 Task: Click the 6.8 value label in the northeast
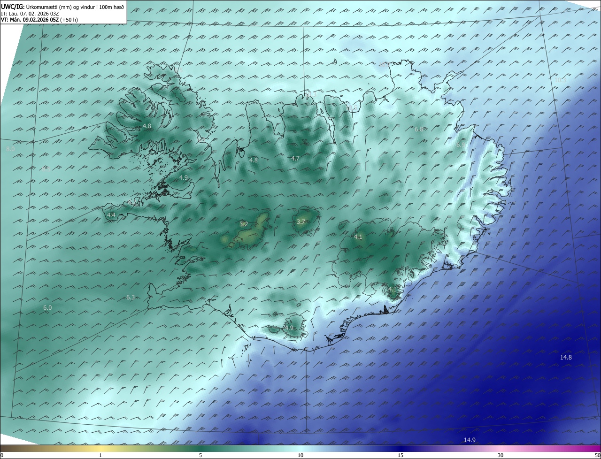tap(419, 129)
